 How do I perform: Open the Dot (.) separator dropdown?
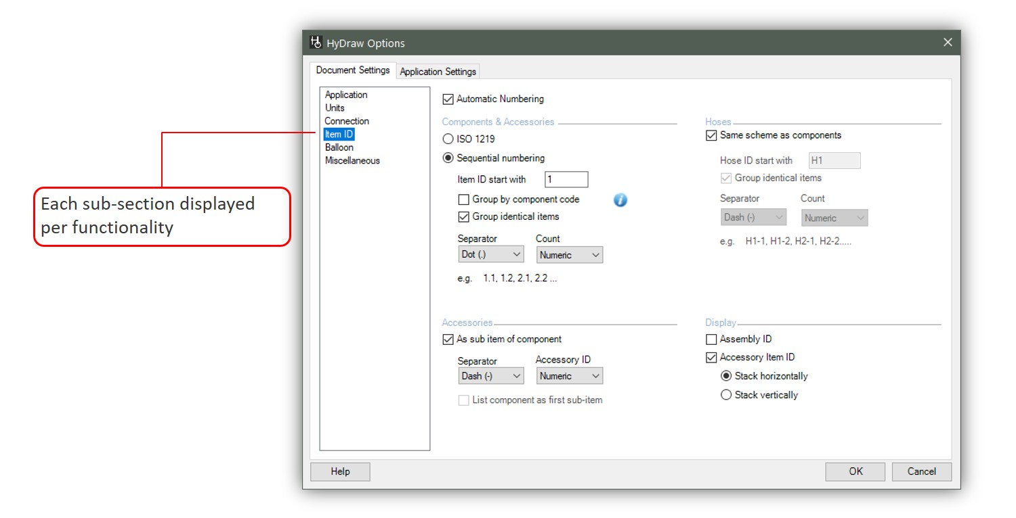[x=490, y=255]
